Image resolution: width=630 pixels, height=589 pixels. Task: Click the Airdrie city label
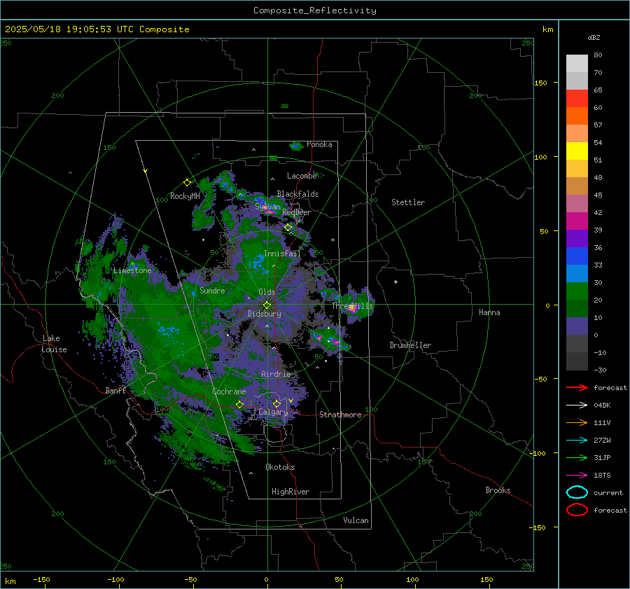pos(276,374)
